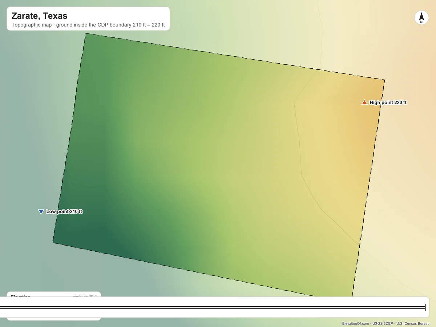Viewport: 436px width, 327px height.
Task: Click the "Zarate, Texas" map title
Action: pyautogui.click(x=39, y=16)
